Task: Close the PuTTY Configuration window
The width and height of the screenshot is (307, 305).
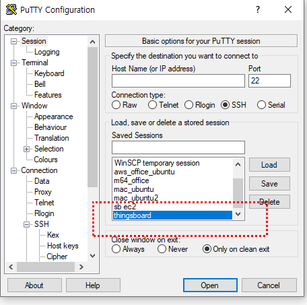Action: (288, 9)
